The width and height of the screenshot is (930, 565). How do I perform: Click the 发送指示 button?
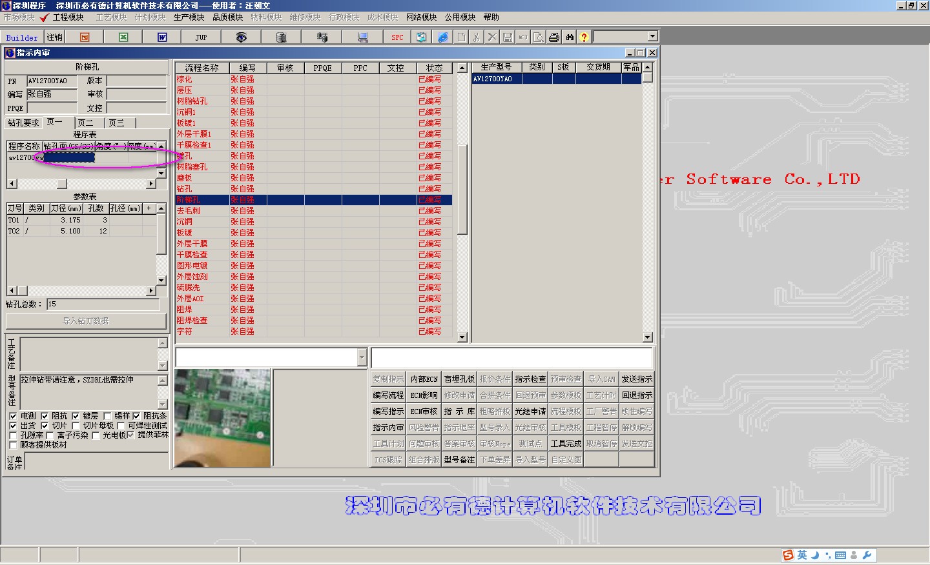tap(637, 379)
